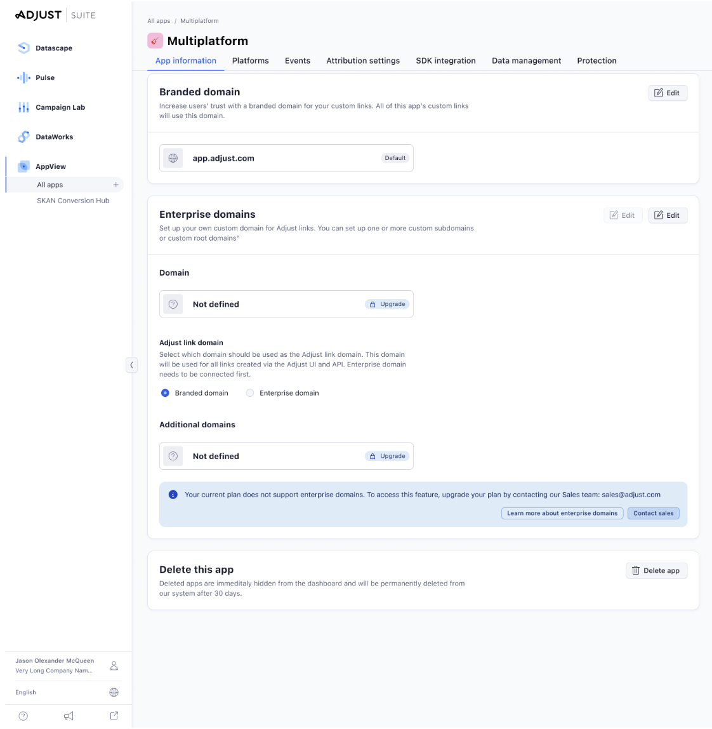Click active Edit button in Enterprise domains
Image resolution: width=712 pixels, height=729 pixels.
point(668,215)
